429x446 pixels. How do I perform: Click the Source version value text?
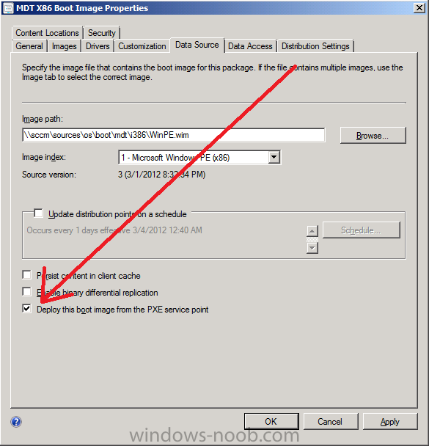tap(161, 175)
